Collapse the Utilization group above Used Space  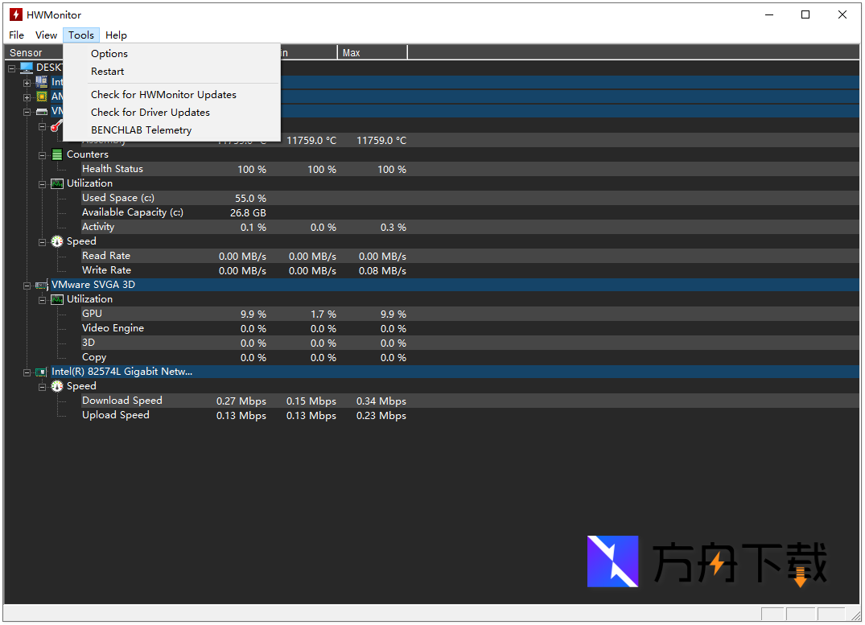[43, 183]
